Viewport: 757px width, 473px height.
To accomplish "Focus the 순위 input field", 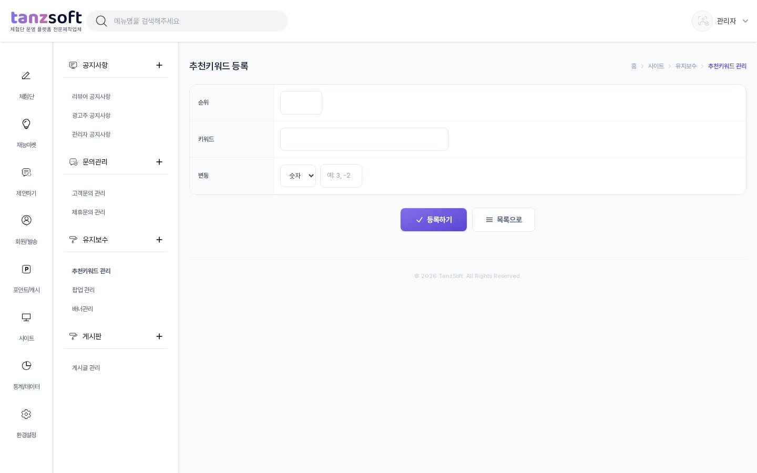I will click(301, 102).
